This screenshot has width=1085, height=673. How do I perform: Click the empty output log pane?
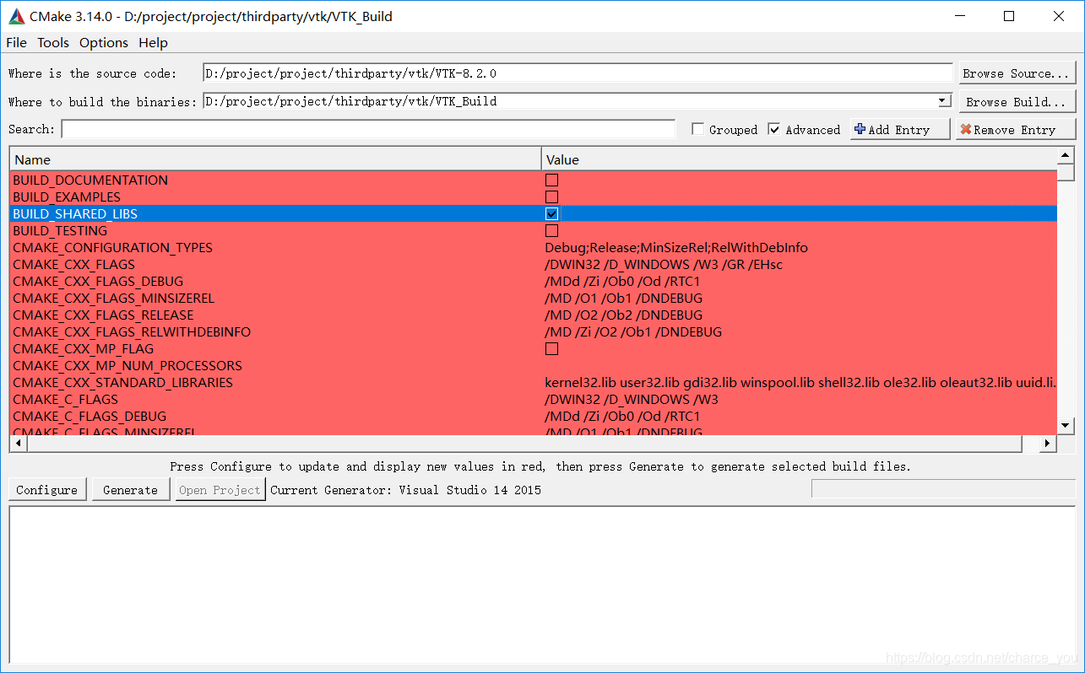pos(542,584)
